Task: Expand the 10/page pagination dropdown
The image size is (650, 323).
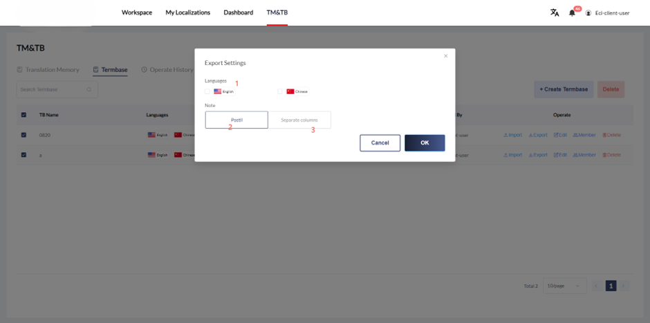Action: (564, 286)
